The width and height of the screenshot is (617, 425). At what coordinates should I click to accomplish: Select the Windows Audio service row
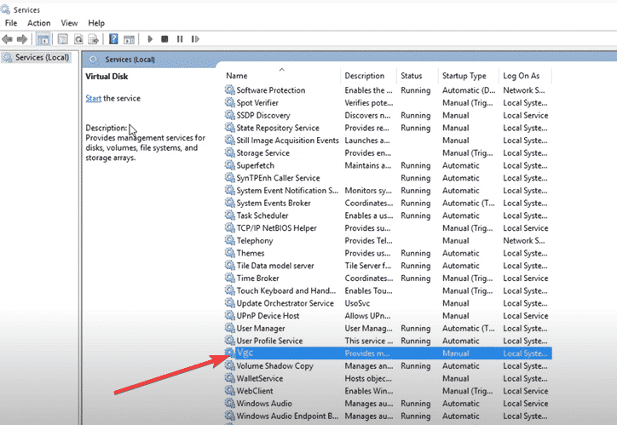tap(264, 404)
